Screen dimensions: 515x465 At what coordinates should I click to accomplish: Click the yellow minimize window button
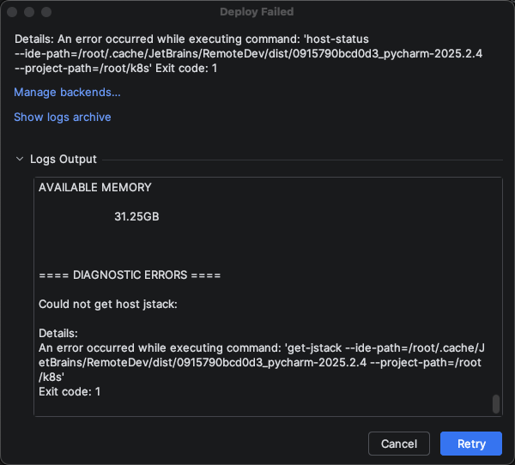(29, 12)
